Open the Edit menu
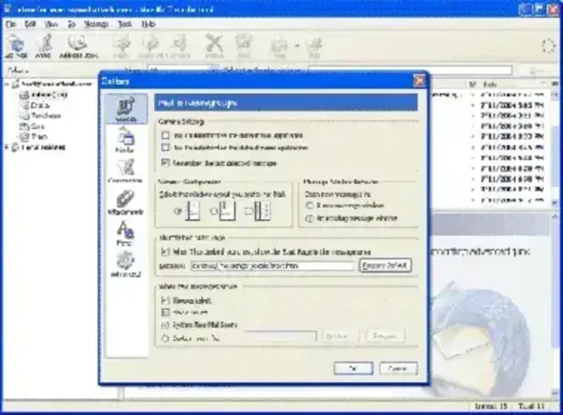563x415 pixels. coord(30,24)
